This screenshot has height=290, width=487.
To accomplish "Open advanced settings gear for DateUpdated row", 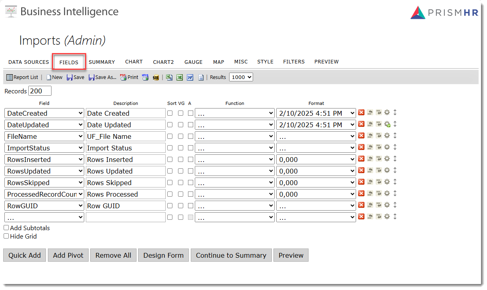I will coord(387,124).
